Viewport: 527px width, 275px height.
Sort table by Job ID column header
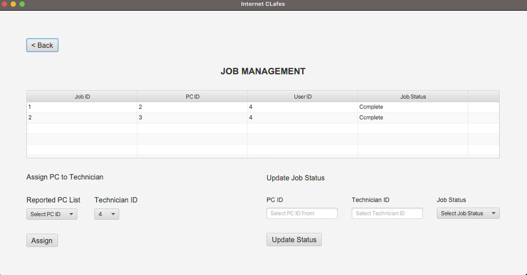click(82, 97)
